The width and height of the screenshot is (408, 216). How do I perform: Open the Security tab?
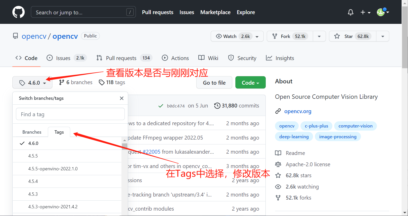pyautogui.click(x=242, y=58)
